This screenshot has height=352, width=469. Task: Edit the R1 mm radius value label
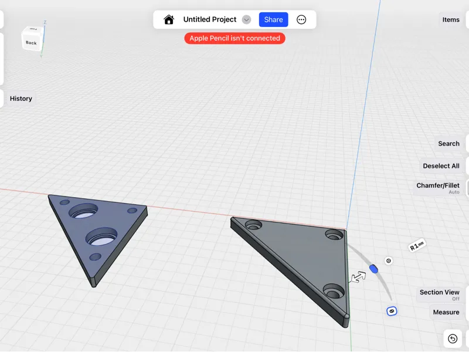click(417, 245)
